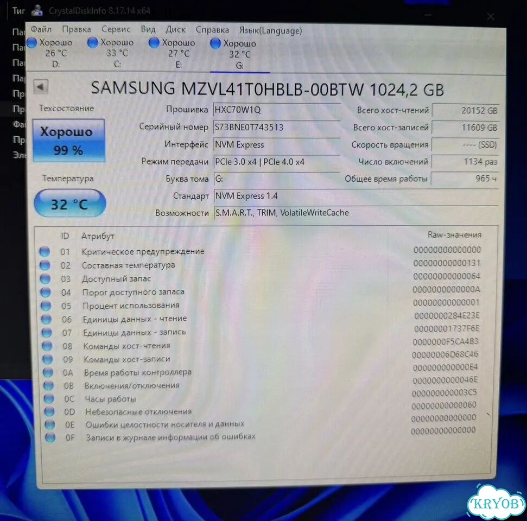The image size is (527, 521).
Task: Open the Вид menu
Action: tap(148, 30)
